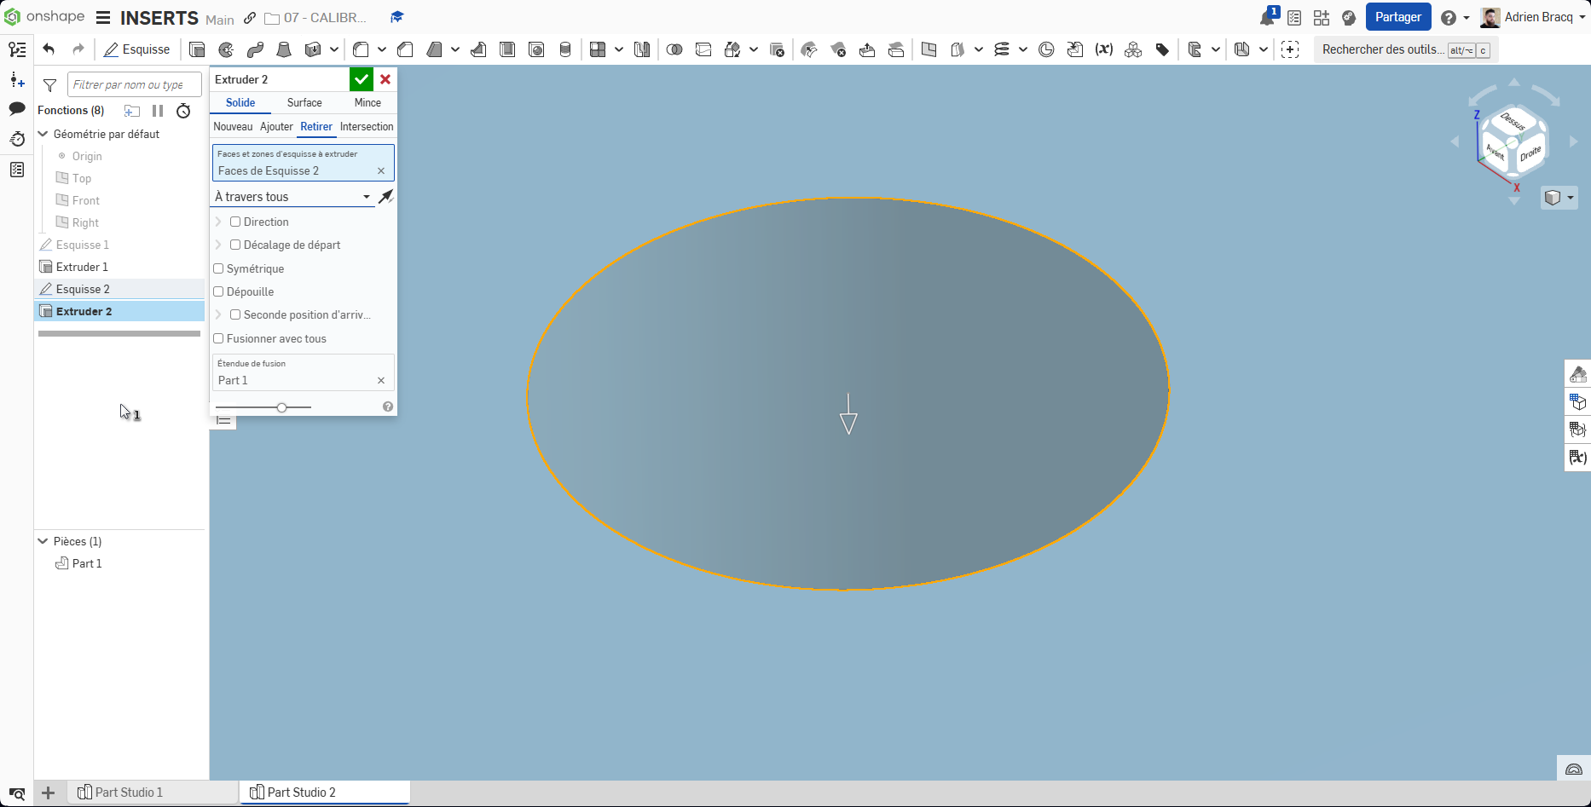Collapse the Géométrie par défaut tree
Viewport: 1591px width, 807px height.
43,134
